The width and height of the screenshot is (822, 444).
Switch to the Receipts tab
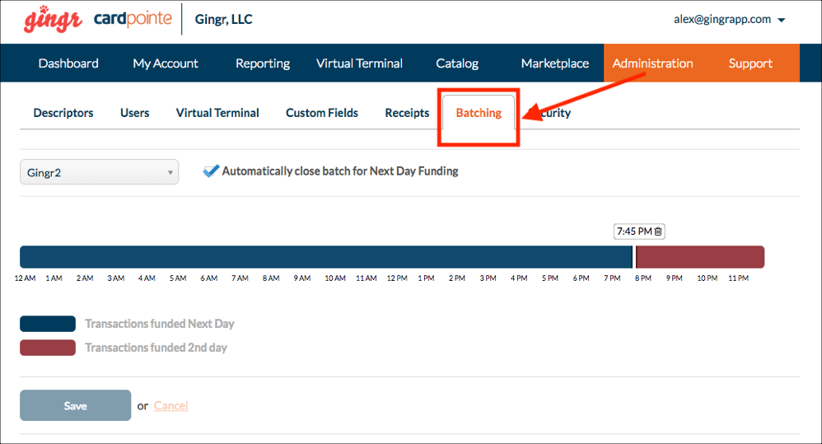[407, 113]
